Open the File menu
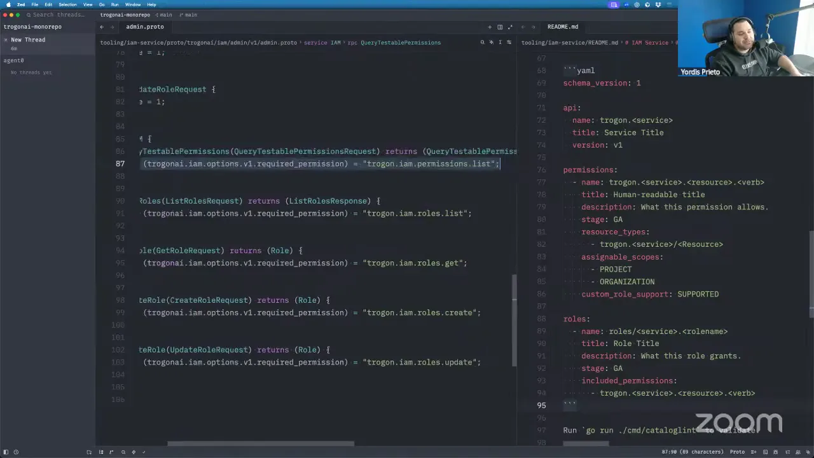Viewport: 814px width, 458px height. pyautogui.click(x=35, y=4)
